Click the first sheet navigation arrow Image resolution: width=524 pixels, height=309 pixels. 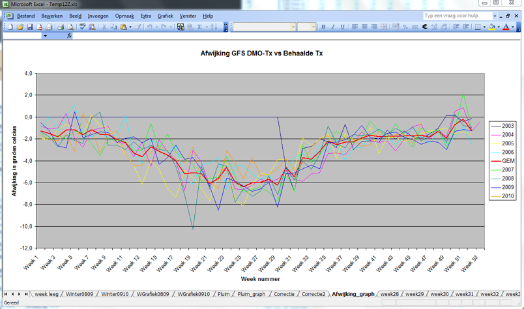point(6,294)
